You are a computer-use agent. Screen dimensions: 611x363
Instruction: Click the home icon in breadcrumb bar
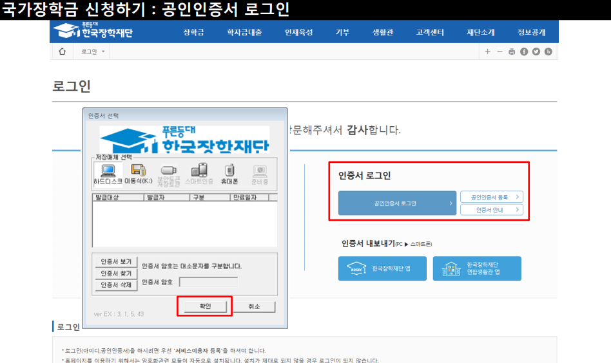point(62,51)
